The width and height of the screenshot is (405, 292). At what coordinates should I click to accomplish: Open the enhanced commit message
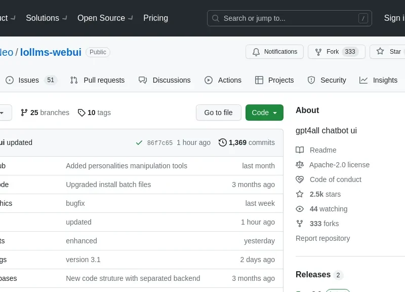(82, 241)
